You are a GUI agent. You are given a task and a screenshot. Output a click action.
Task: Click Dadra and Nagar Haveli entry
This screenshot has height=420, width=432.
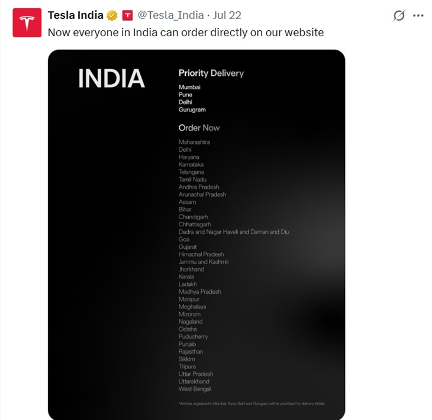234,232
